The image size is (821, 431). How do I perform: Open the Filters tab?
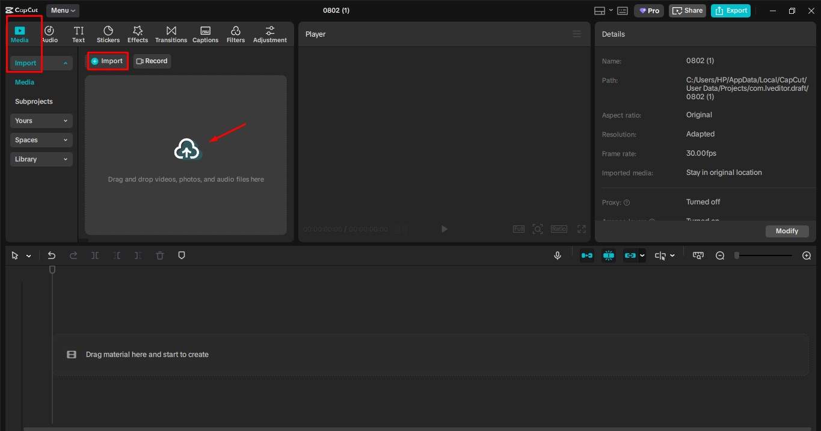(236, 34)
